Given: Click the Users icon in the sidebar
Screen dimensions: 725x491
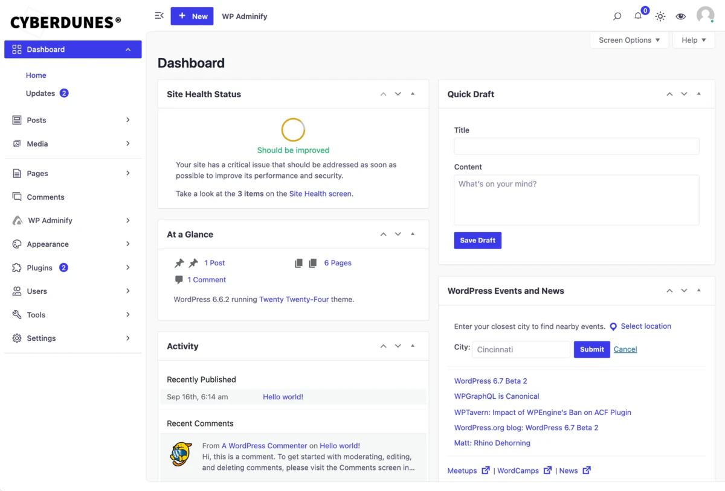Looking at the screenshot, I should 17,291.
